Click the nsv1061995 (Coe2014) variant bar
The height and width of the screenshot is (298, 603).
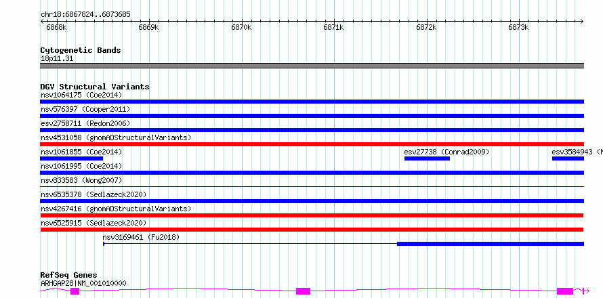click(312, 173)
